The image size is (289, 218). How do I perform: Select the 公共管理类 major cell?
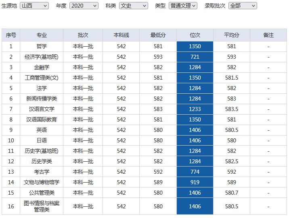coord(42,193)
